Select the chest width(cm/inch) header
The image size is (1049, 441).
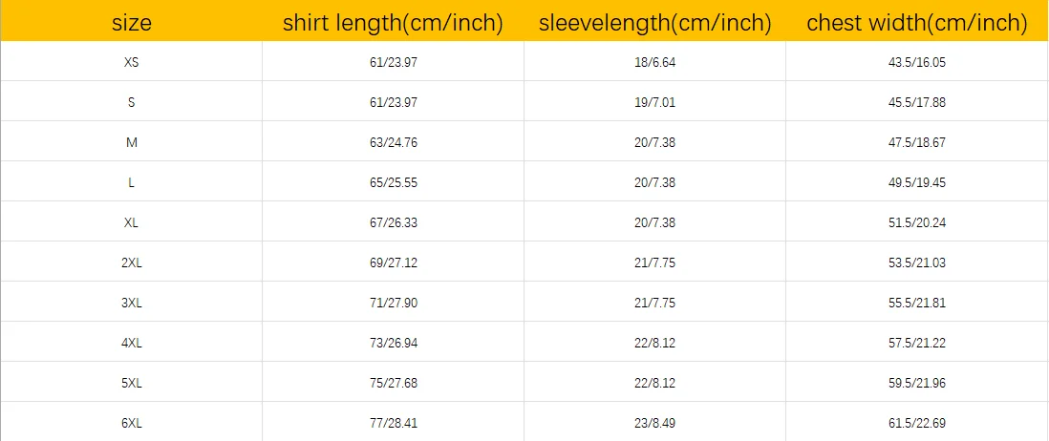917,23
